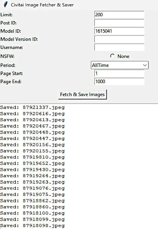Click log line Saved: 87920613.jpeg
Screen dimensions: 158x229
coord(32,120)
